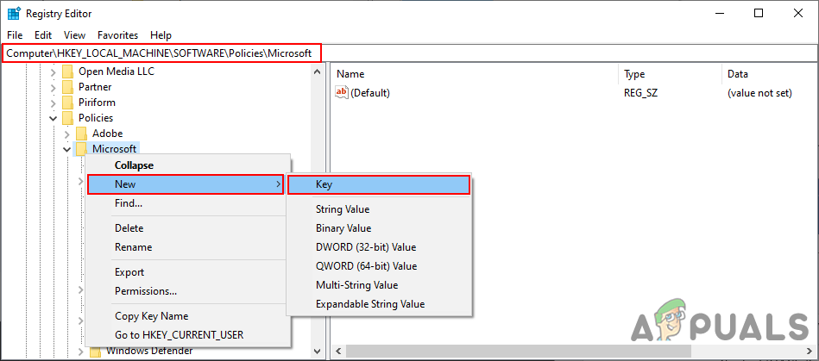This screenshot has width=819, height=361.
Task: Click the Adobe folder icon
Action: pos(81,134)
